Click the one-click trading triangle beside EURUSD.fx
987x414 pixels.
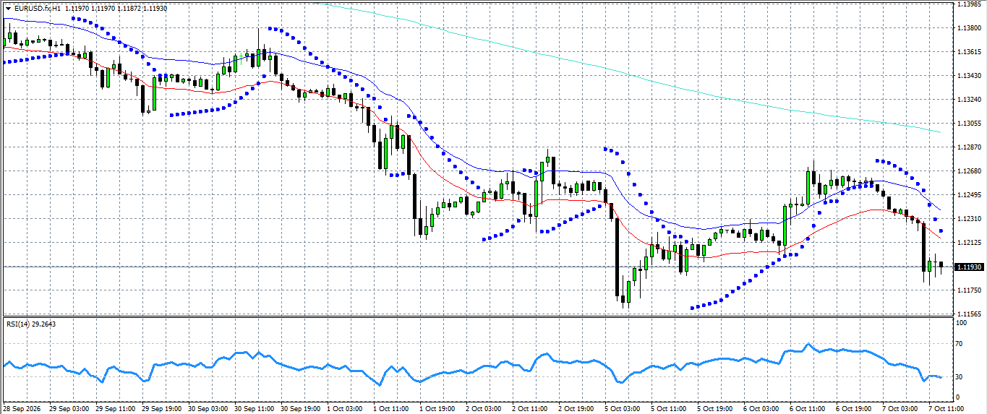8,8
